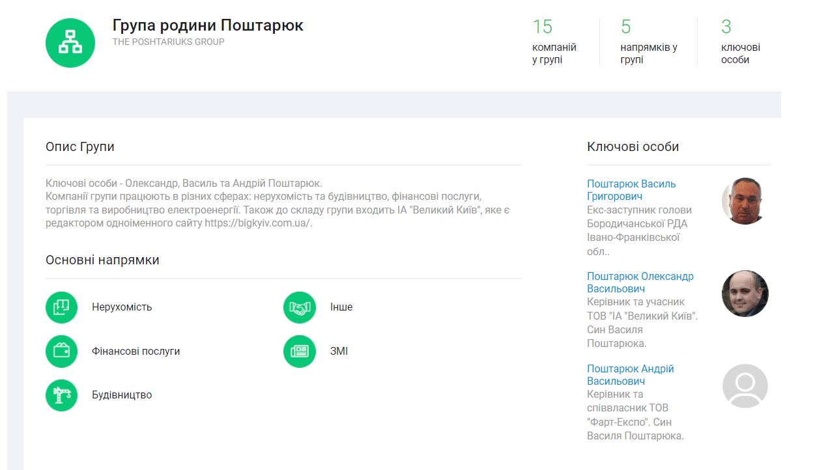This screenshot has width=813, height=470.
Task: Click Олександр Поштарюк's profile photo
Action: (745, 294)
